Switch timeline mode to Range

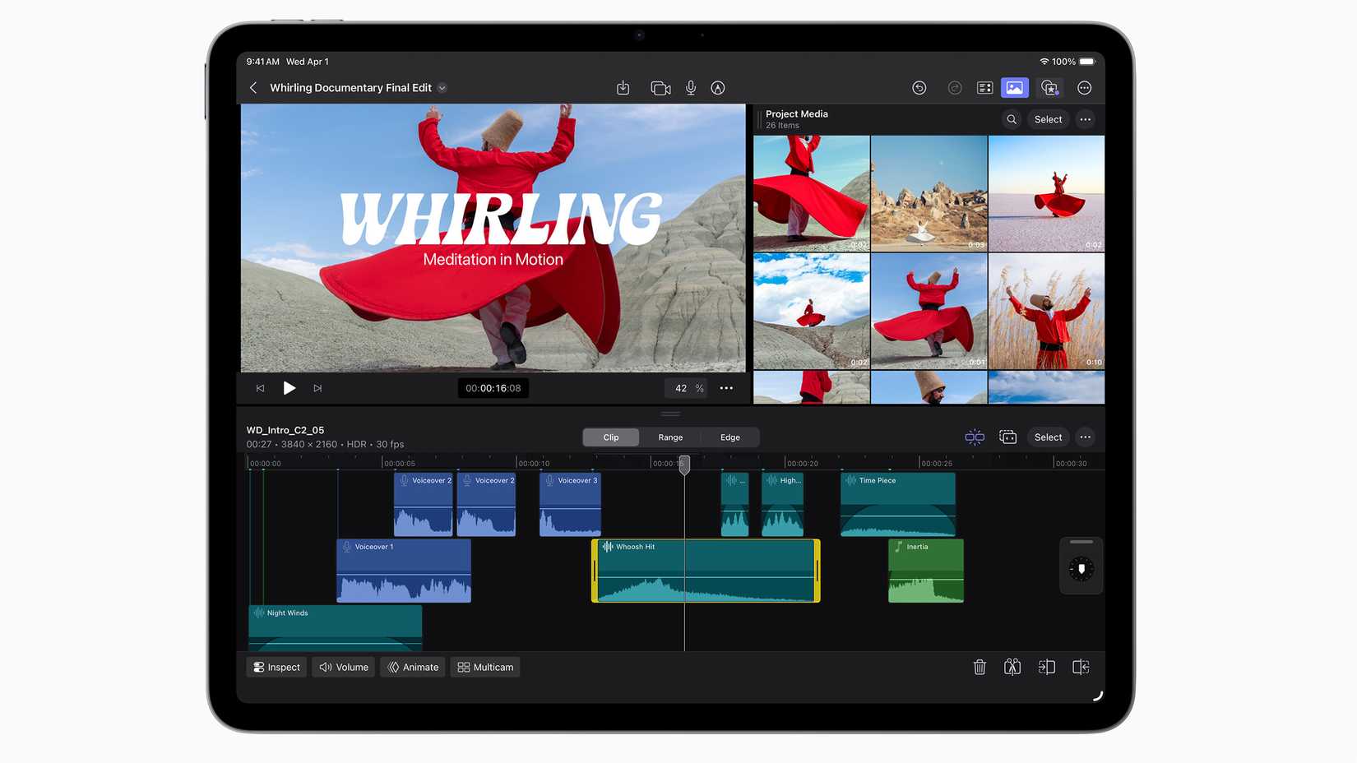click(x=670, y=437)
